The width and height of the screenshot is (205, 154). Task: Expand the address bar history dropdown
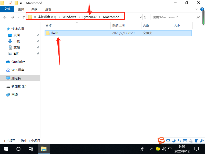point(140,17)
